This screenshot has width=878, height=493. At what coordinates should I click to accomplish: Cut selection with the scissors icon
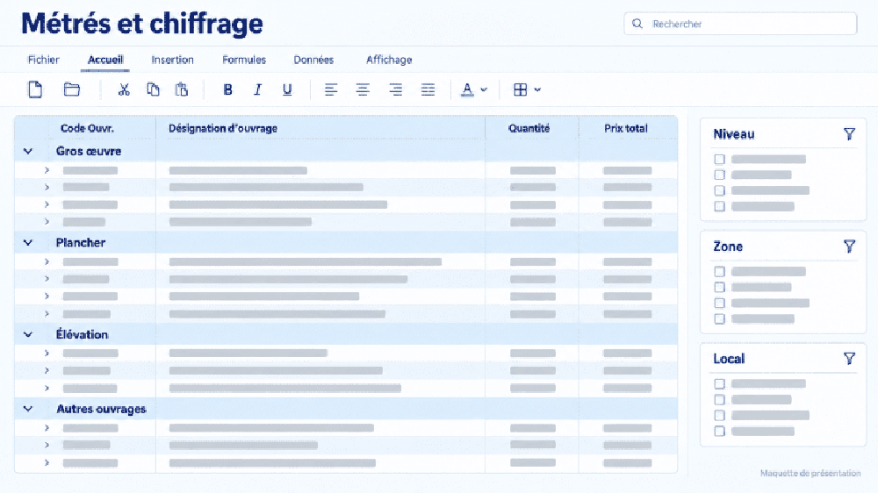[x=124, y=89]
